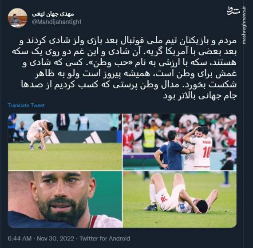This screenshot has width=253, height=248.
Task: Click the number 10 on the white jersey
Action: pyautogui.click(x=207, y=152)
